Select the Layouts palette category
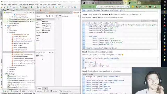The width and height of the screenshot is (167, 94). (x=38, y=30)
